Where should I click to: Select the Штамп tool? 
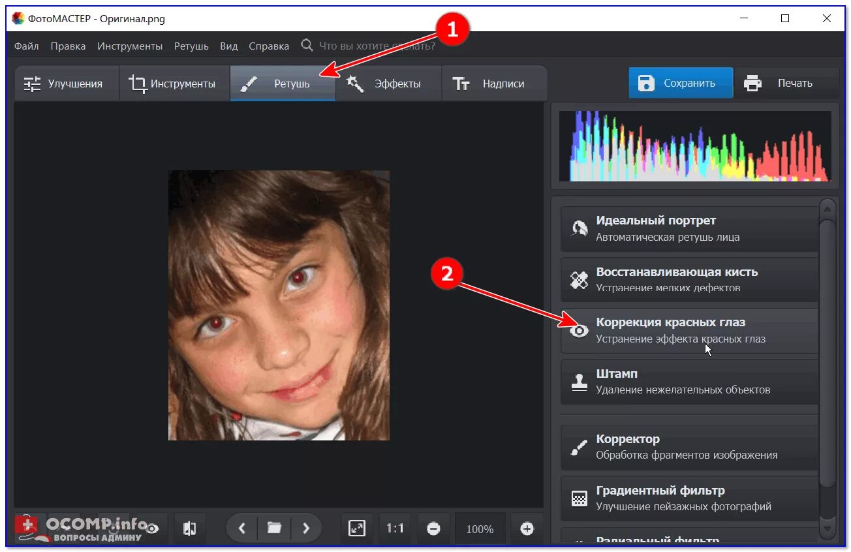pos(689,382)
